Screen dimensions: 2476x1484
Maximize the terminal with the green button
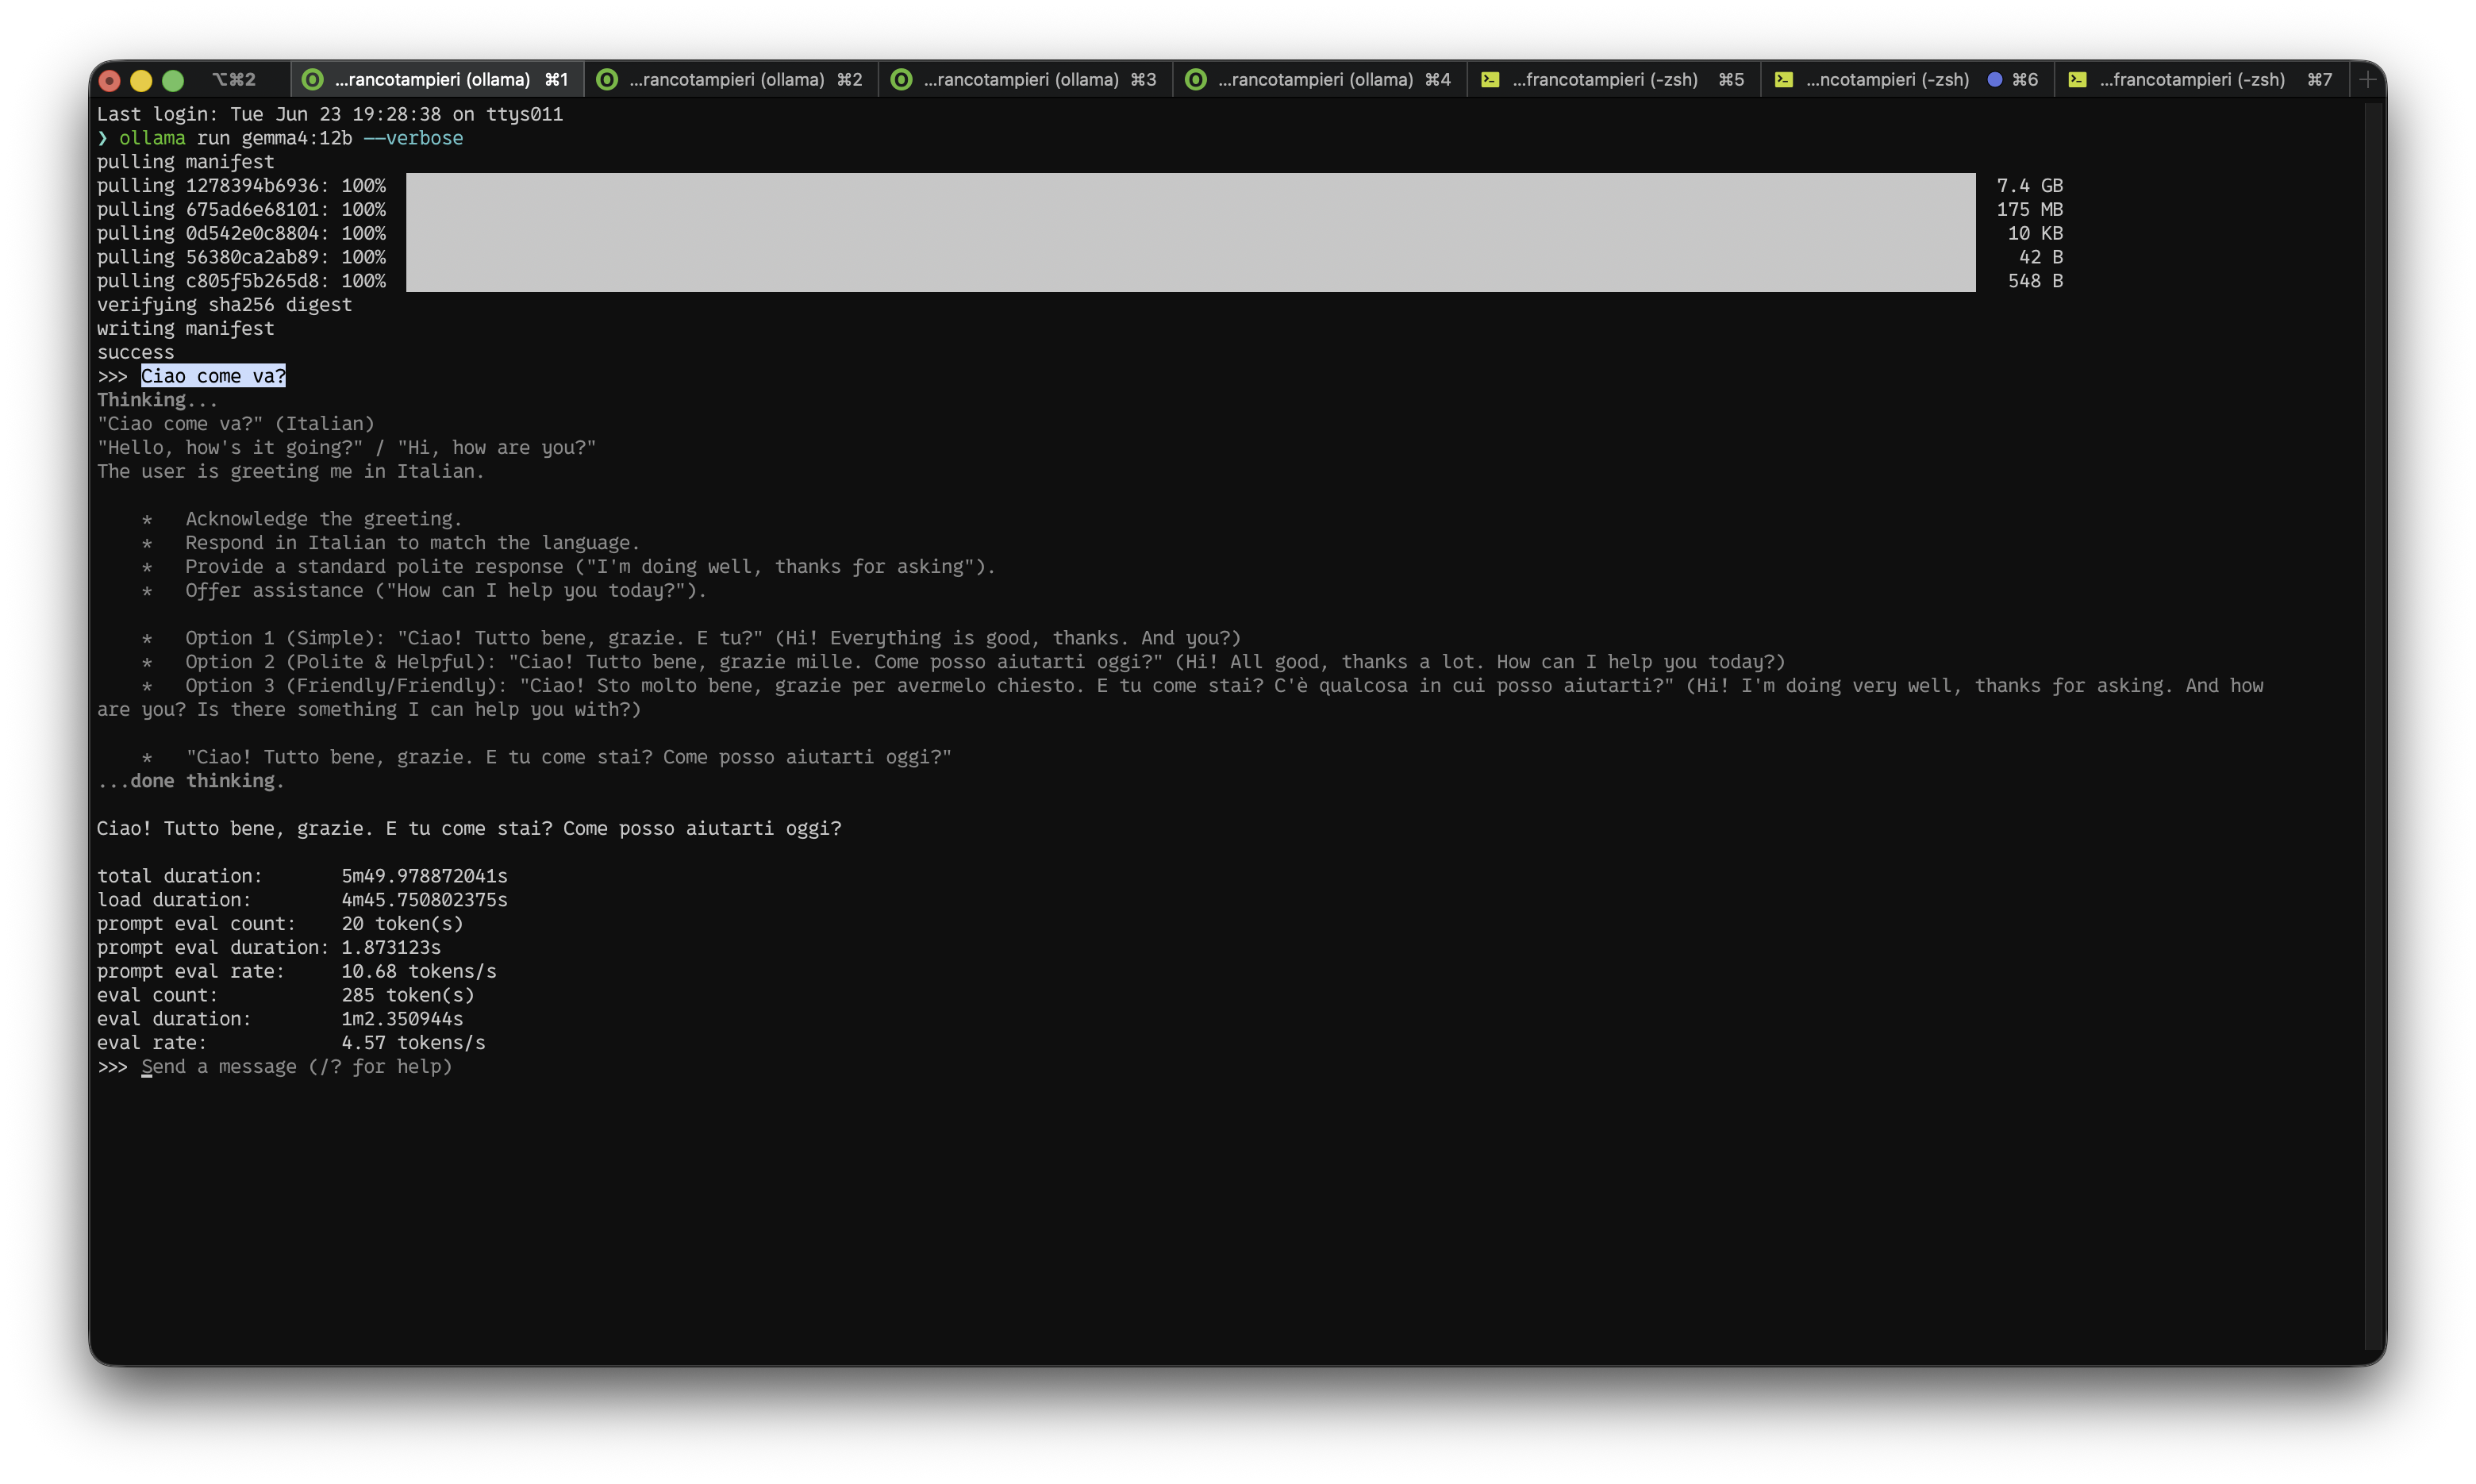[173, 80]
